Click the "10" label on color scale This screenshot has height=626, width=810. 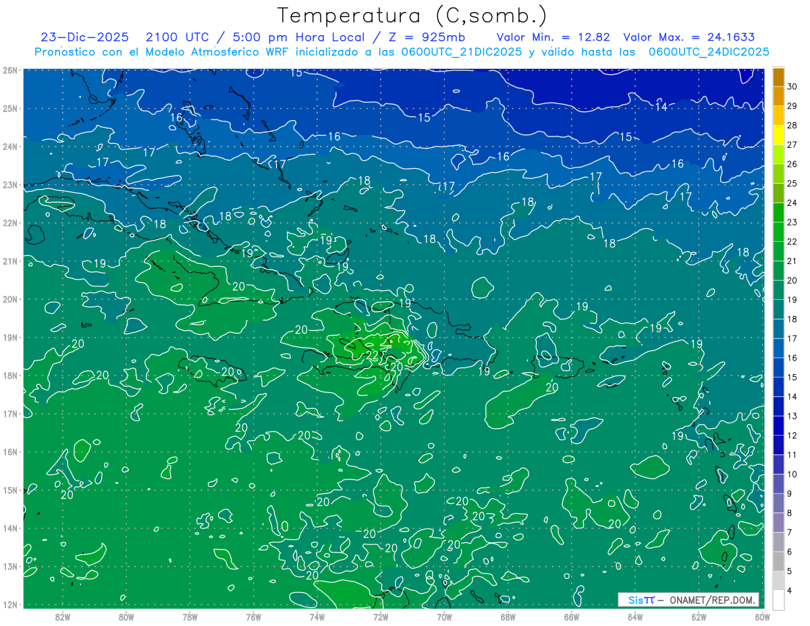pyautogui.click(x=792, y=474)
